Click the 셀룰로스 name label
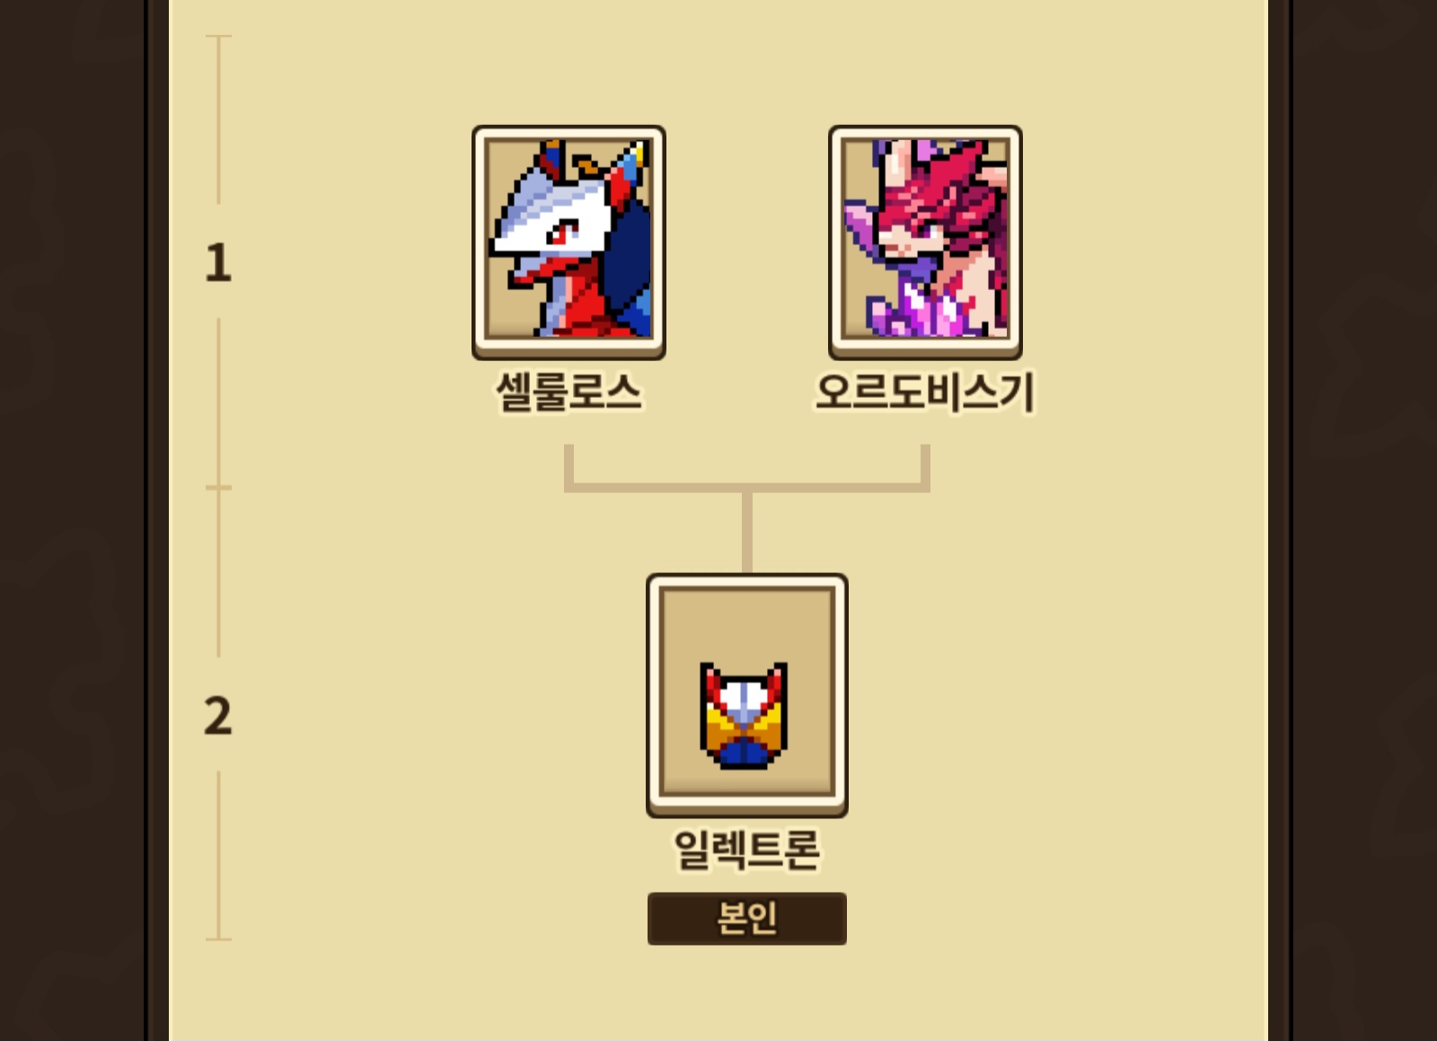Screen dimensions: 1437x1041 point(569,393)
